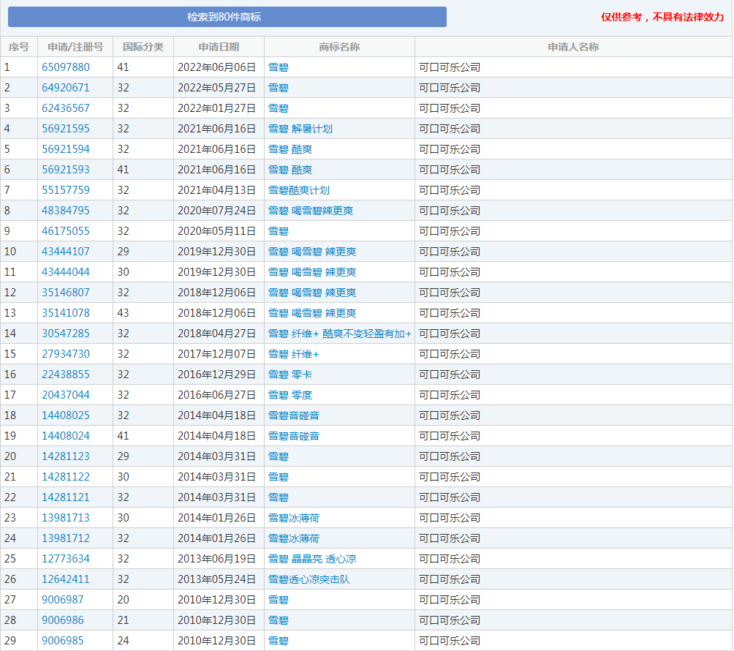
Task: Click the 检索到80件商标 results banner
Action: point(227,17)
